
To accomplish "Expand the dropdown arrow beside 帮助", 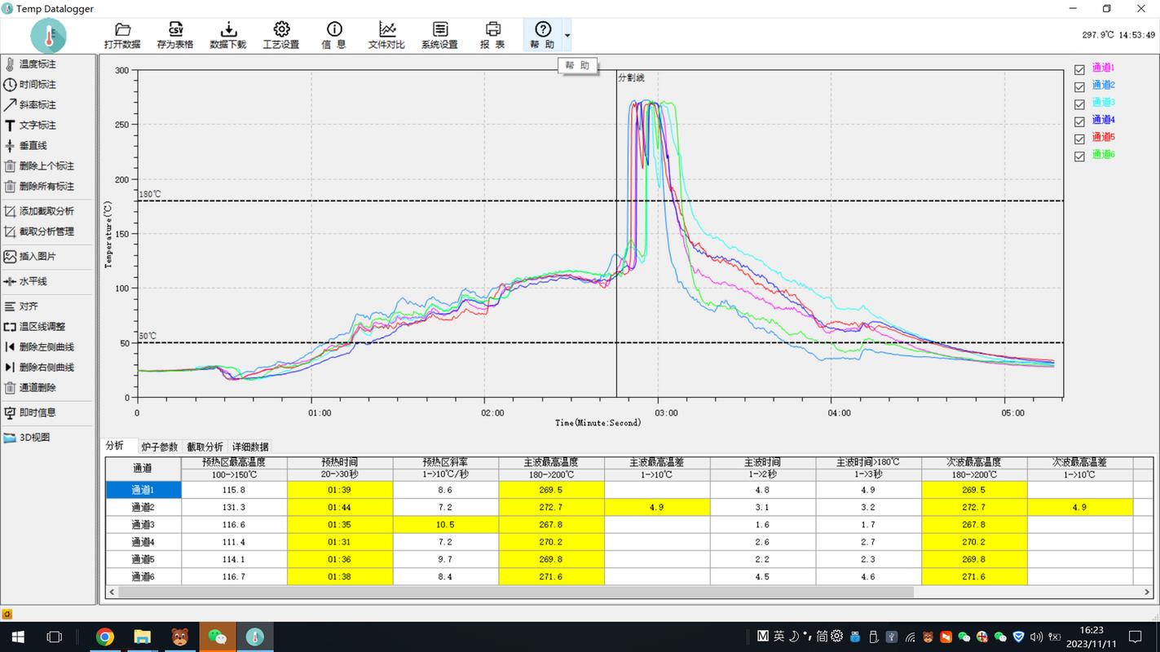I will click(x=567, y=36).
